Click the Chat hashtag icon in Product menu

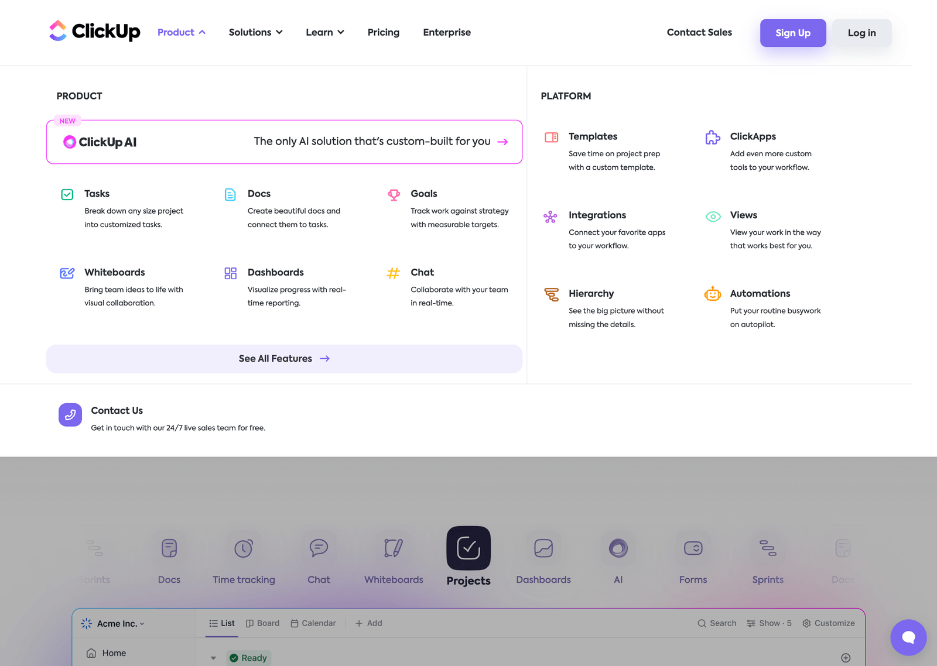coord(394,273)
